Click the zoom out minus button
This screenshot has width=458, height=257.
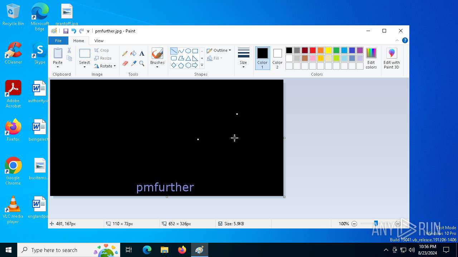coord(354,224)
